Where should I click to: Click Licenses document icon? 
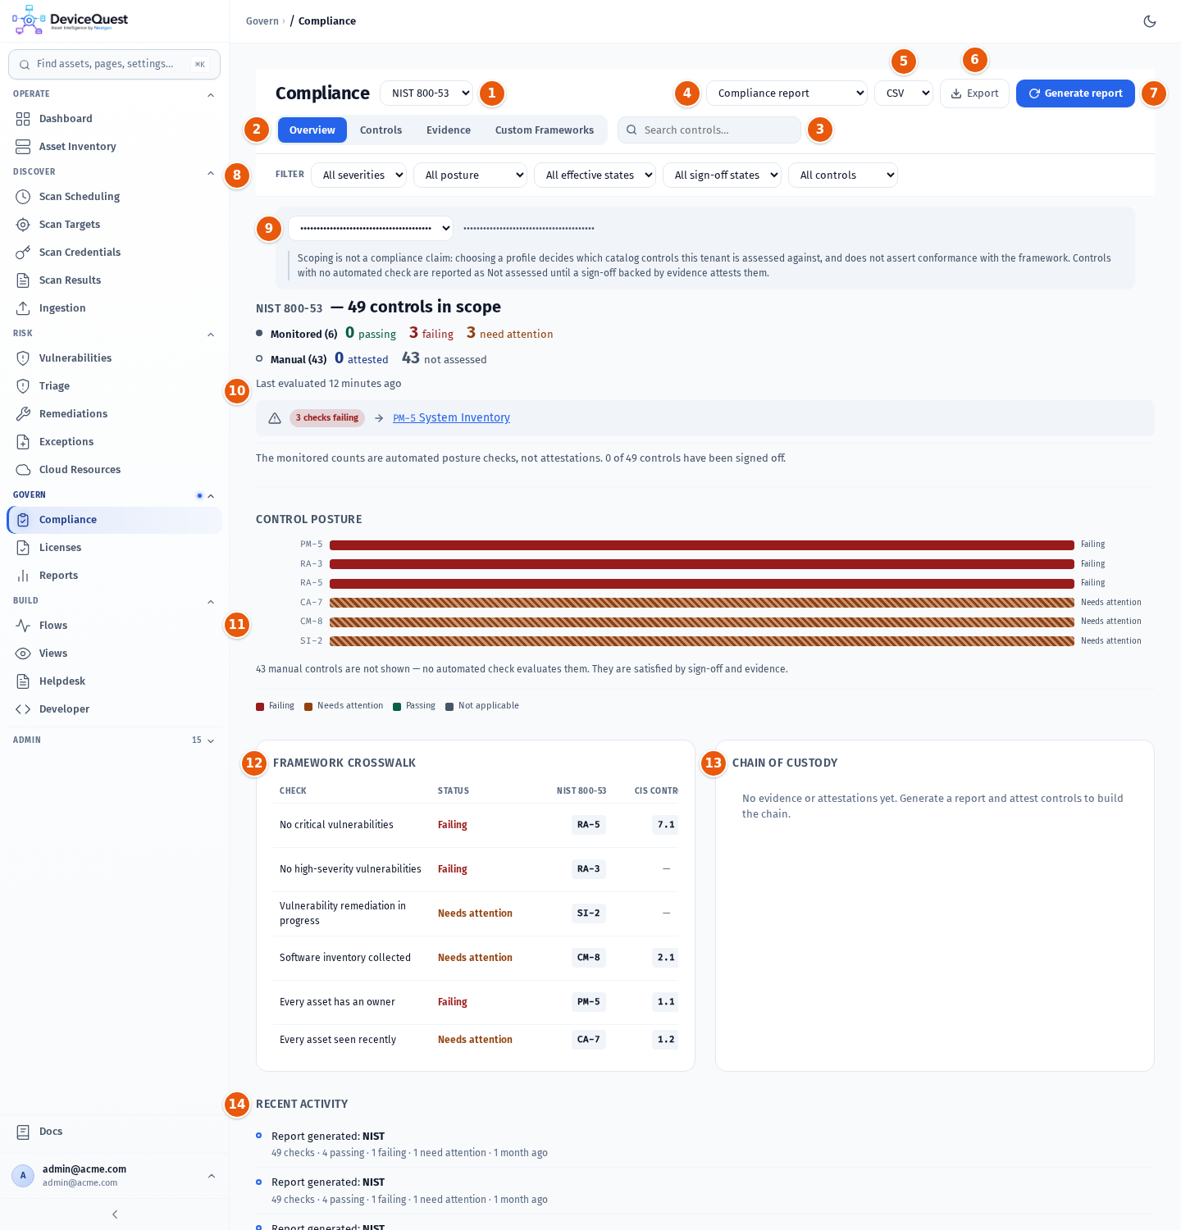coord(23,548)
